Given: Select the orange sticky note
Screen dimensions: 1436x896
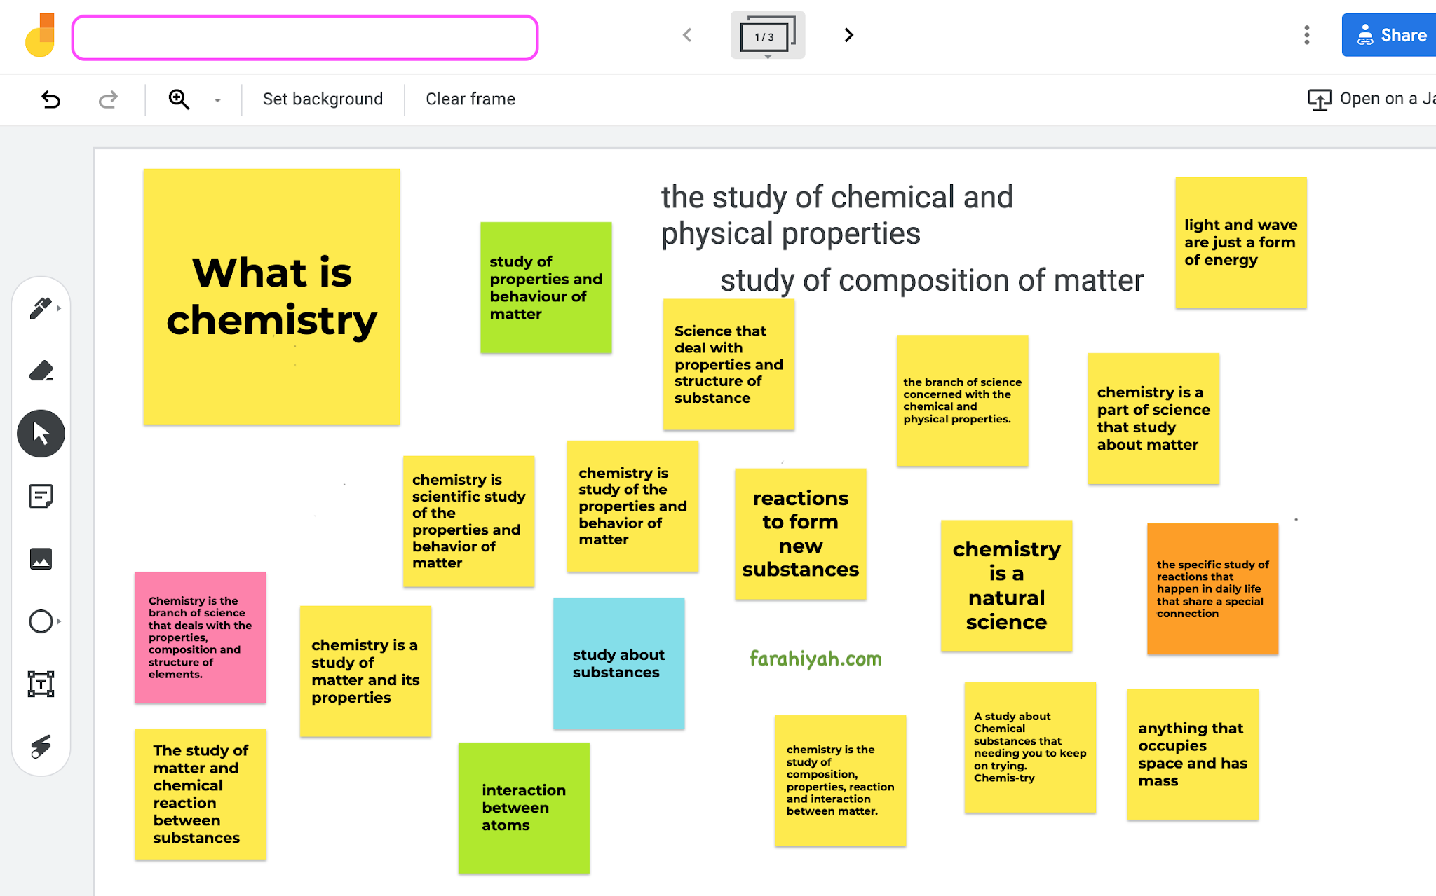Looking at the screenshot, I should click(1212, 588).
